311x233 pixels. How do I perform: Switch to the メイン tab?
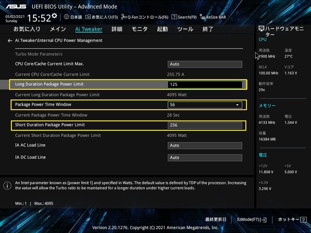point(58,29)
